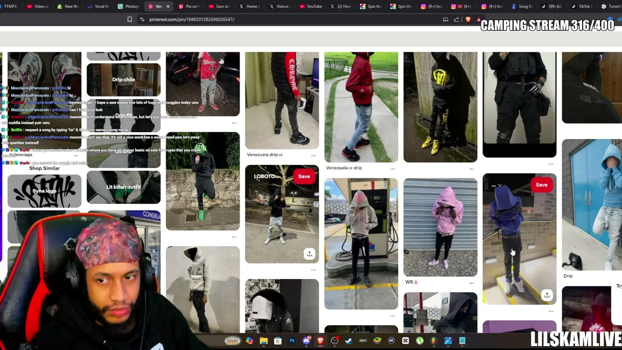This screenshot has height=350, width=622.
Task: Open CapCut from taskbar
Action: coord(405,341)
